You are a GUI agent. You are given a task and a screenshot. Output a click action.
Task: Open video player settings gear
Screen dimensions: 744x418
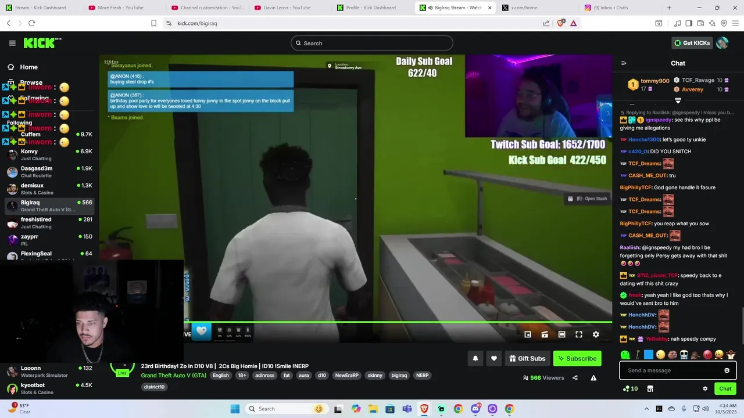pyautogui.click(x=596, y=334)
